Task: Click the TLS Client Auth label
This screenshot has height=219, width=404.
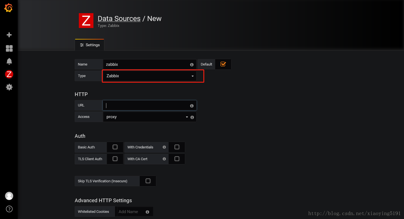Action: [90, 159]
